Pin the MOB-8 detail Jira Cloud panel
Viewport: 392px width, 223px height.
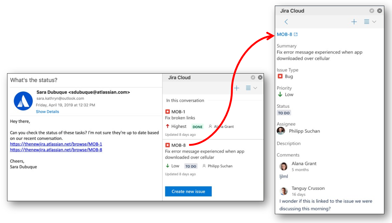click(x=372, y=11)
